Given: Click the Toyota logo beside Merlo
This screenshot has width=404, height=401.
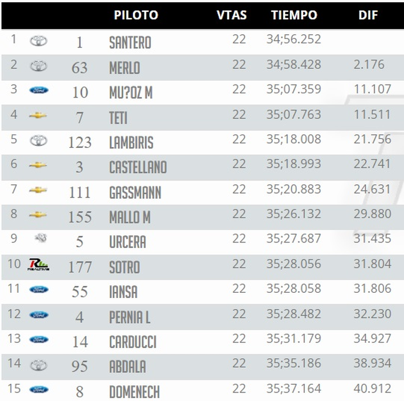Looking at the screenshot, I should tap(38, 66).
